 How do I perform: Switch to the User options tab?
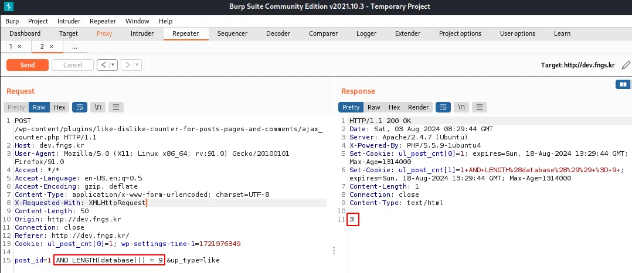pos(518,33)
